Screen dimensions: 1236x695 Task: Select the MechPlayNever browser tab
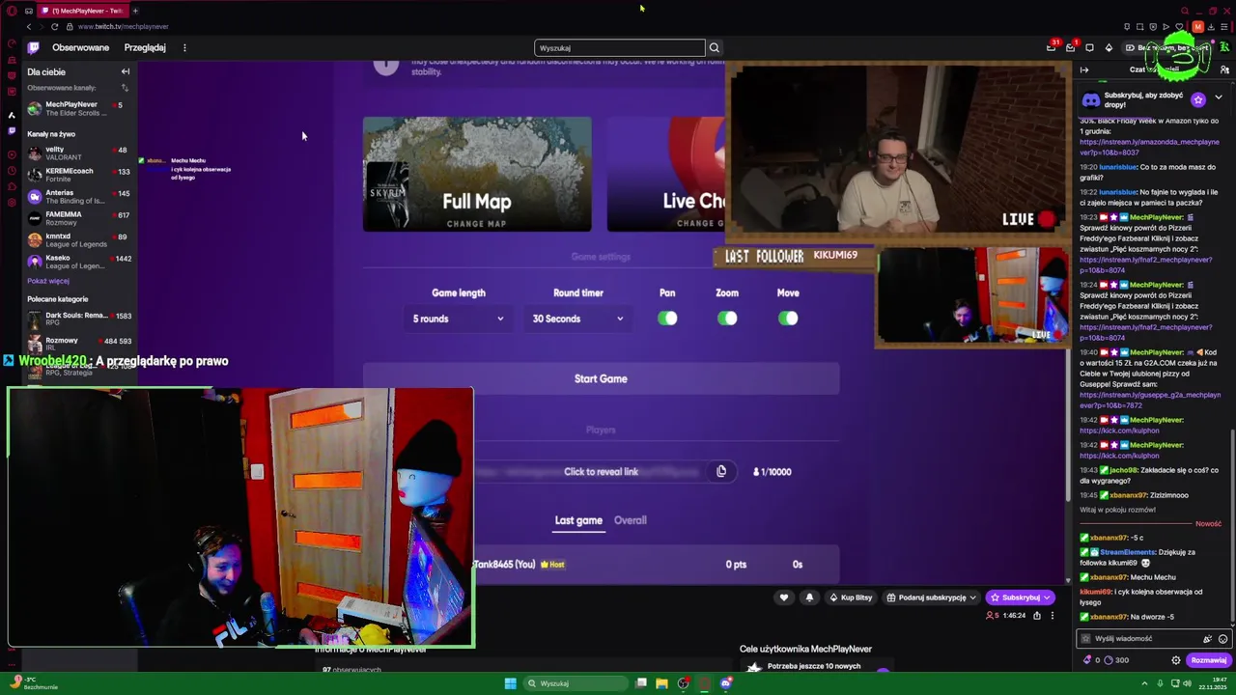[81, 11]
